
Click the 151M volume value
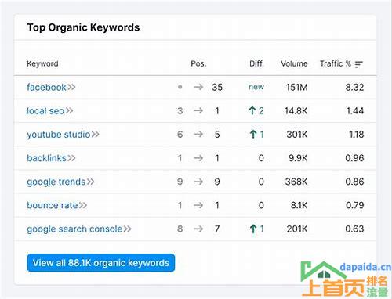pos(296,87)
